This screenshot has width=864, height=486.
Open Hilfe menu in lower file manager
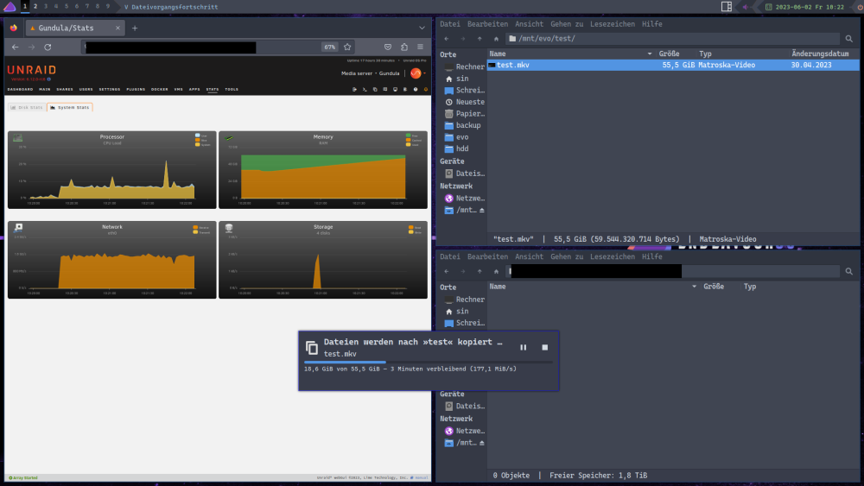(x=651, y=257)
